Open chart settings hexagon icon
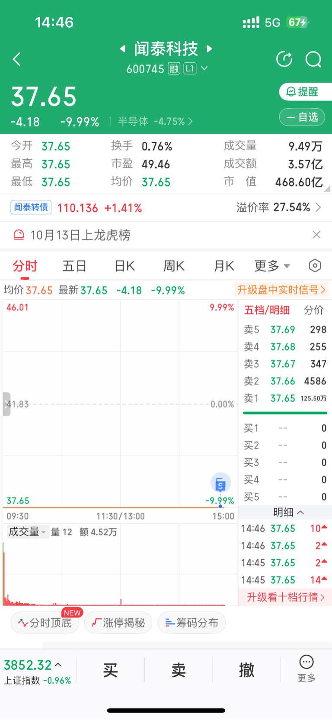The width and height of the screenshot is (332, 720). pos(315,265)
